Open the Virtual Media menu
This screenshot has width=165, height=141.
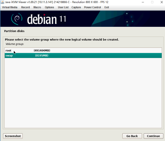point(10,7)
